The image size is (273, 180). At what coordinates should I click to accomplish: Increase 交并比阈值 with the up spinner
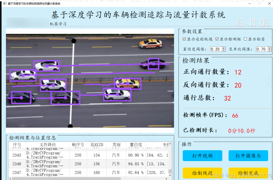click(269, 48)
